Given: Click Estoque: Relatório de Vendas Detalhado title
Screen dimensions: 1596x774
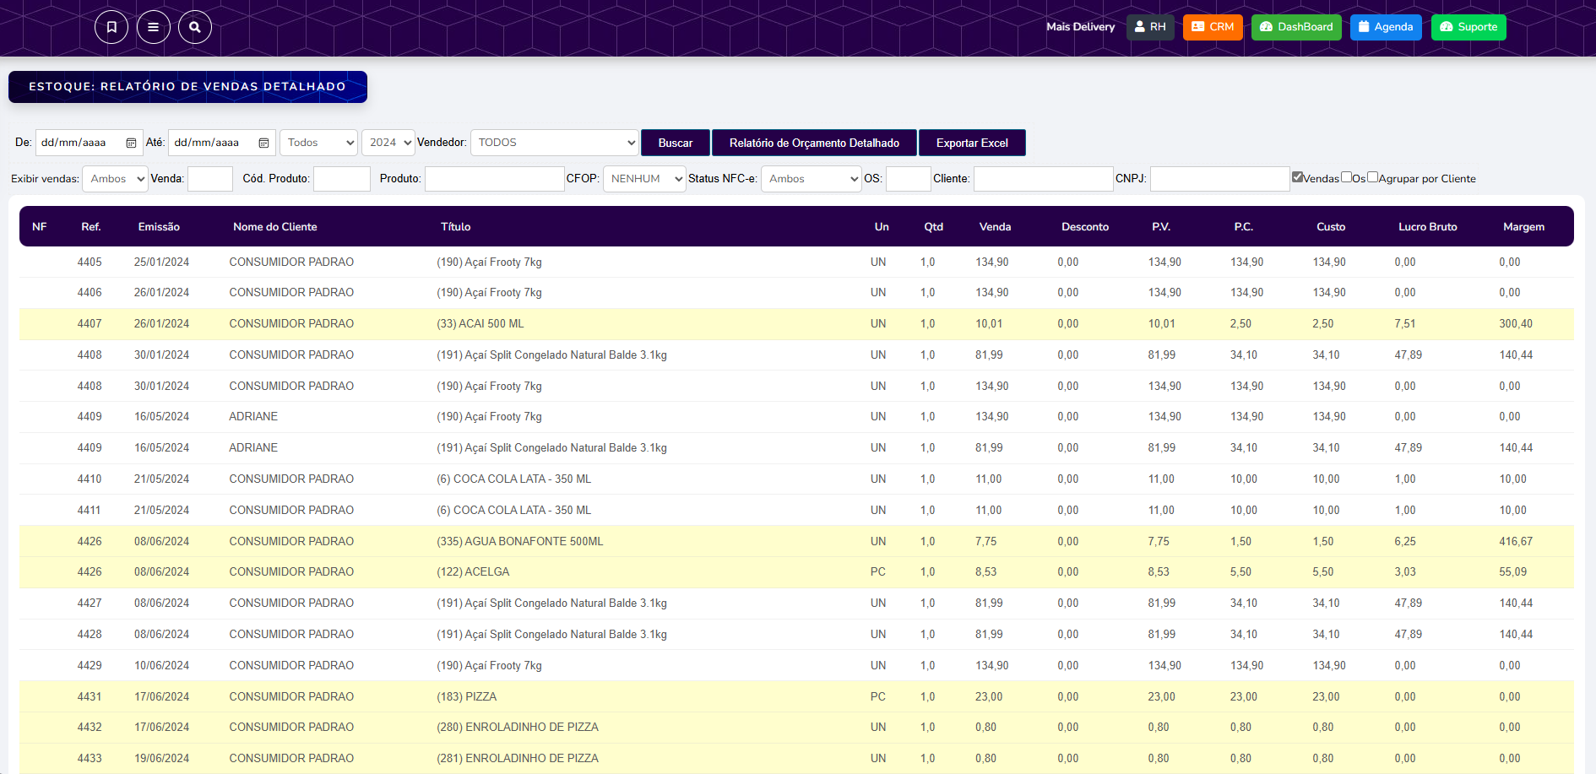Looking at the screenshot, I should [187, 87].
